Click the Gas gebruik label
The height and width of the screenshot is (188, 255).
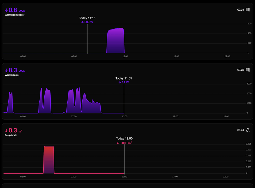tap(11, 135)
